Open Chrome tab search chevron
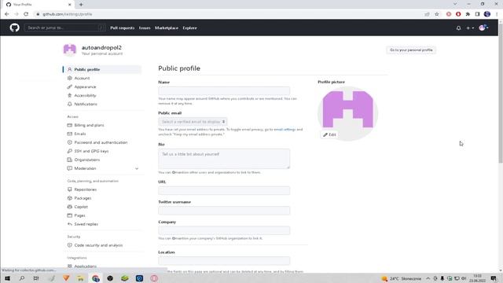Screen dimensions: 503x283 tap(455, 4)
